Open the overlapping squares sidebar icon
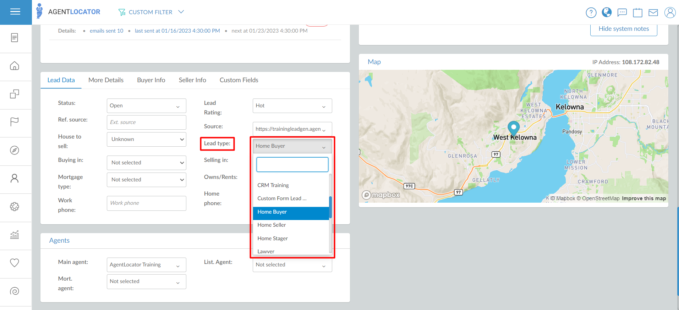679x310 pixels. click(15, 94)
